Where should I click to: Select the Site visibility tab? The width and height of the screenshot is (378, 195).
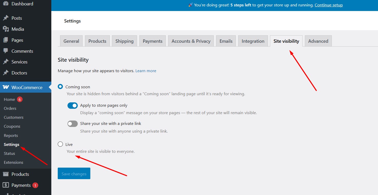286,41
